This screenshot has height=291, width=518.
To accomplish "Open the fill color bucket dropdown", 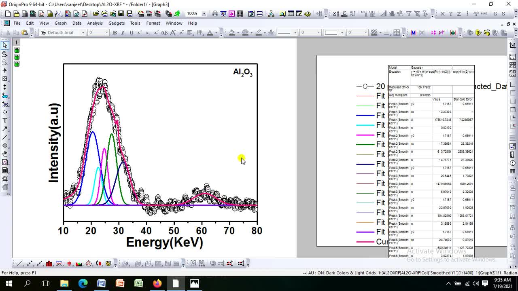I will click(x=238, y=32).
